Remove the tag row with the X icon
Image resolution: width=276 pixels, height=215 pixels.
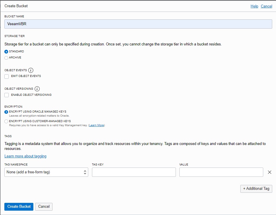point(270,172)
